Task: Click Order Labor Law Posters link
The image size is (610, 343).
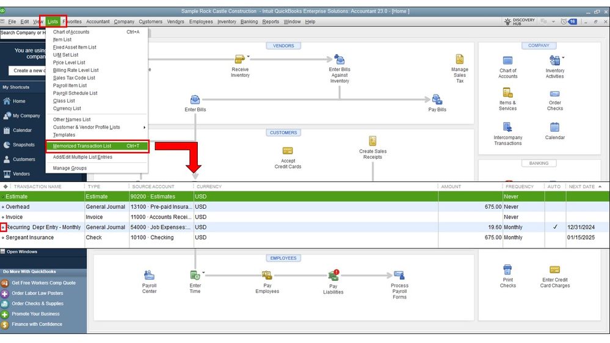Action: [37, 293]
